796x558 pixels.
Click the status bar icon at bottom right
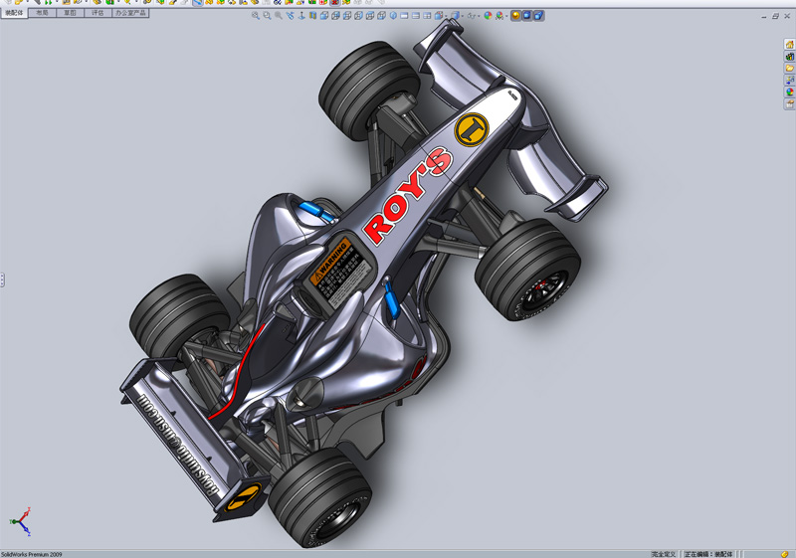point(785,554)
